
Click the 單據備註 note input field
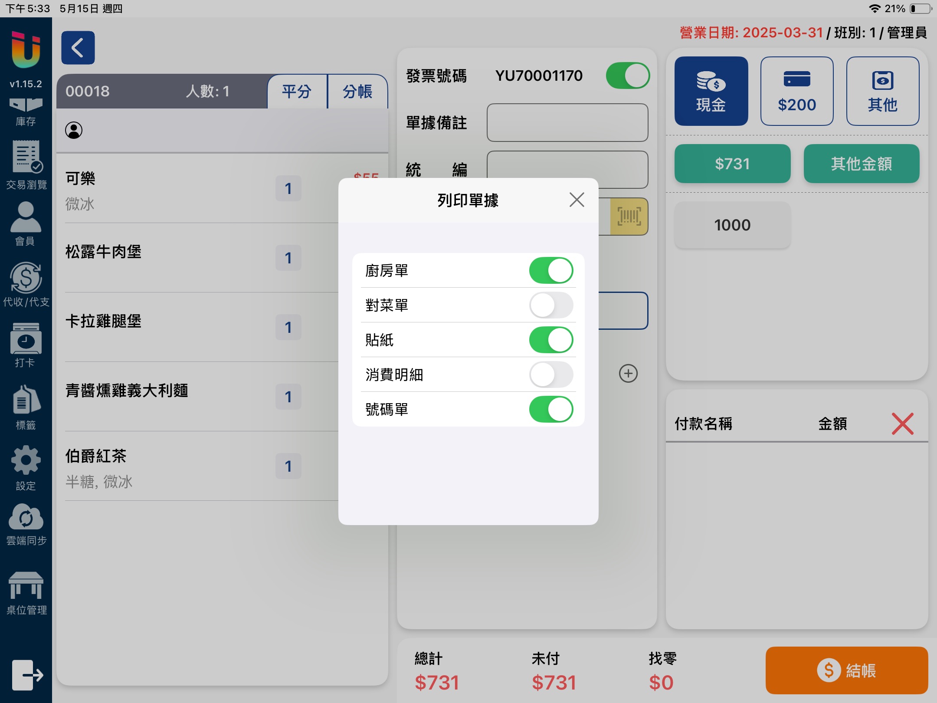click(567, 123)
